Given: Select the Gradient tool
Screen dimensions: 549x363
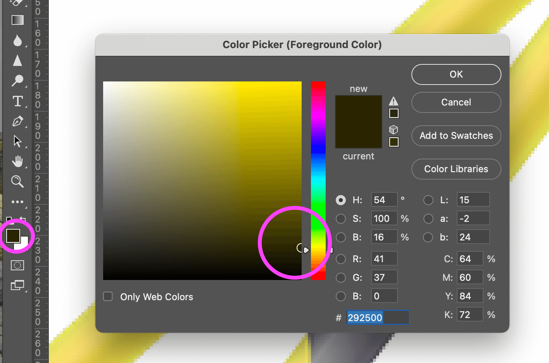Looking at the screenshot, I should coord(17,20).
